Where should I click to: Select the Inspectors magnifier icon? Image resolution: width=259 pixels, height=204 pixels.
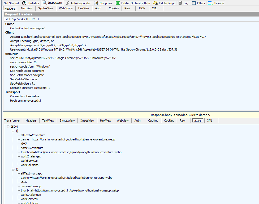(x=44, y=3)
